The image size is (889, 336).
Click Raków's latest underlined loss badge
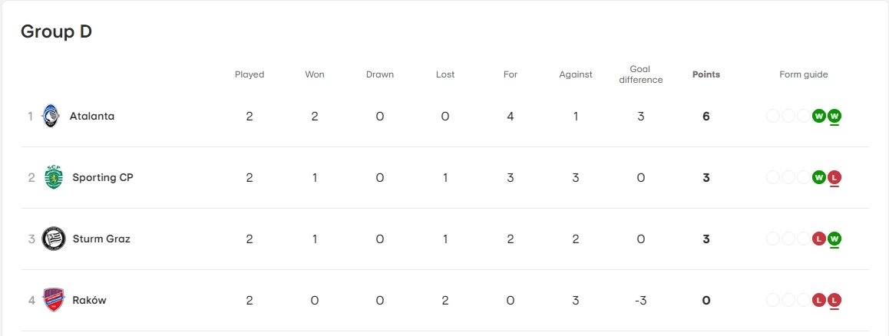834,300
